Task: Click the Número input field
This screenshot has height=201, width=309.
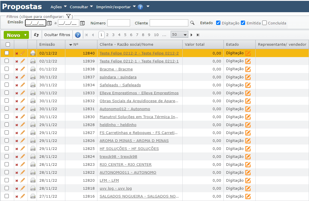Action: pyautogui.click(x=118, y=23)
